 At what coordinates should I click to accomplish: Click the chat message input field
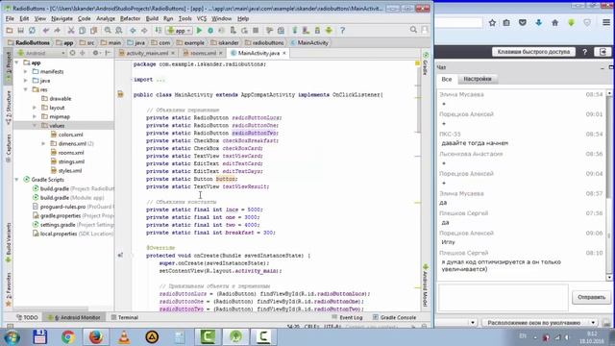click(x=504, y=298)
